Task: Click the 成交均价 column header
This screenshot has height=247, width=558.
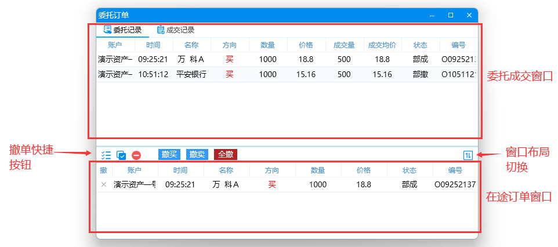Action: click(382, 45)
